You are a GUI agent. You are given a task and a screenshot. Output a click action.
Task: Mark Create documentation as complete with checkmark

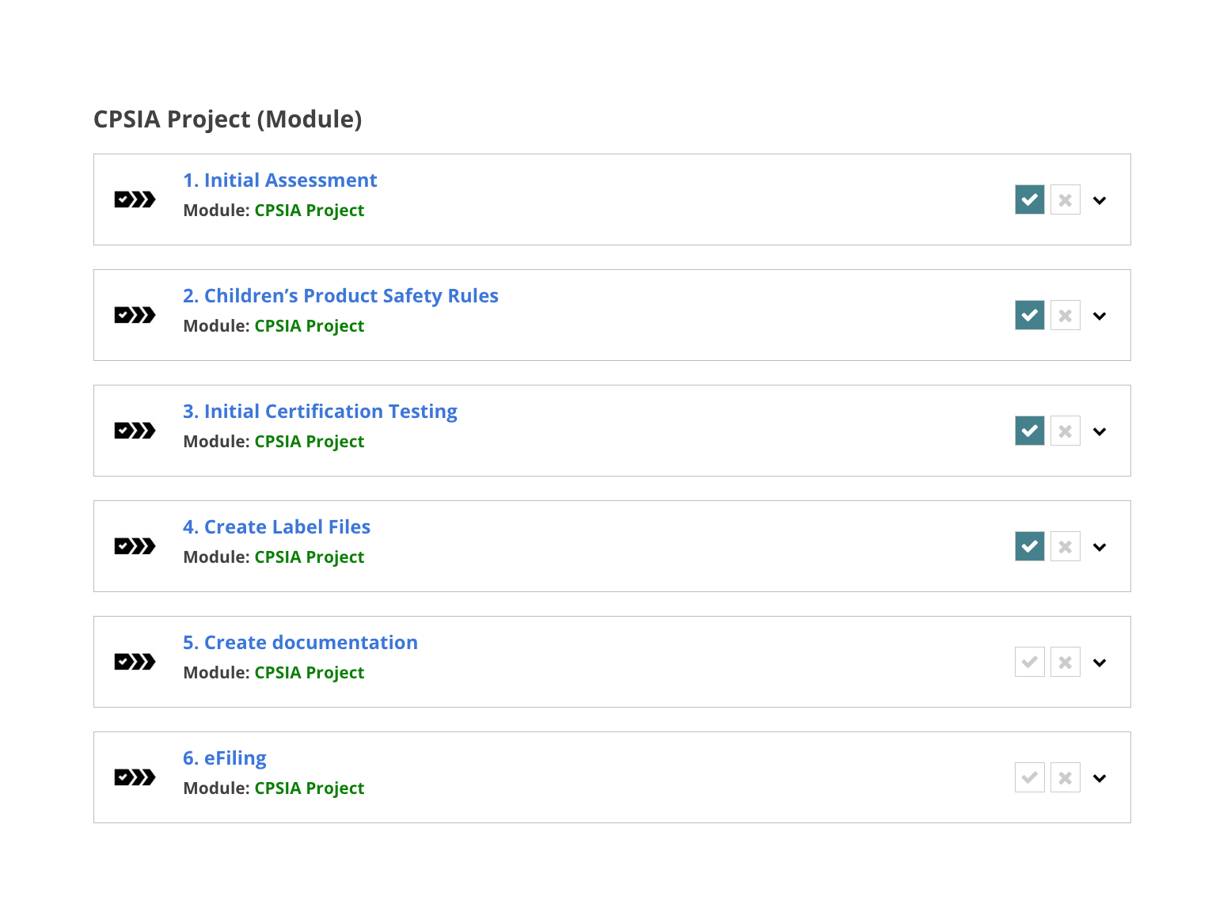tap(1030, 662)
